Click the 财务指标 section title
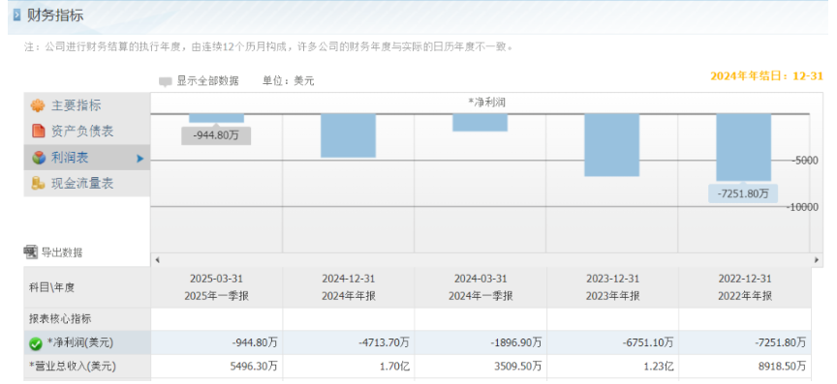Viewport: 837px width, 384px height. pos(55,15)
